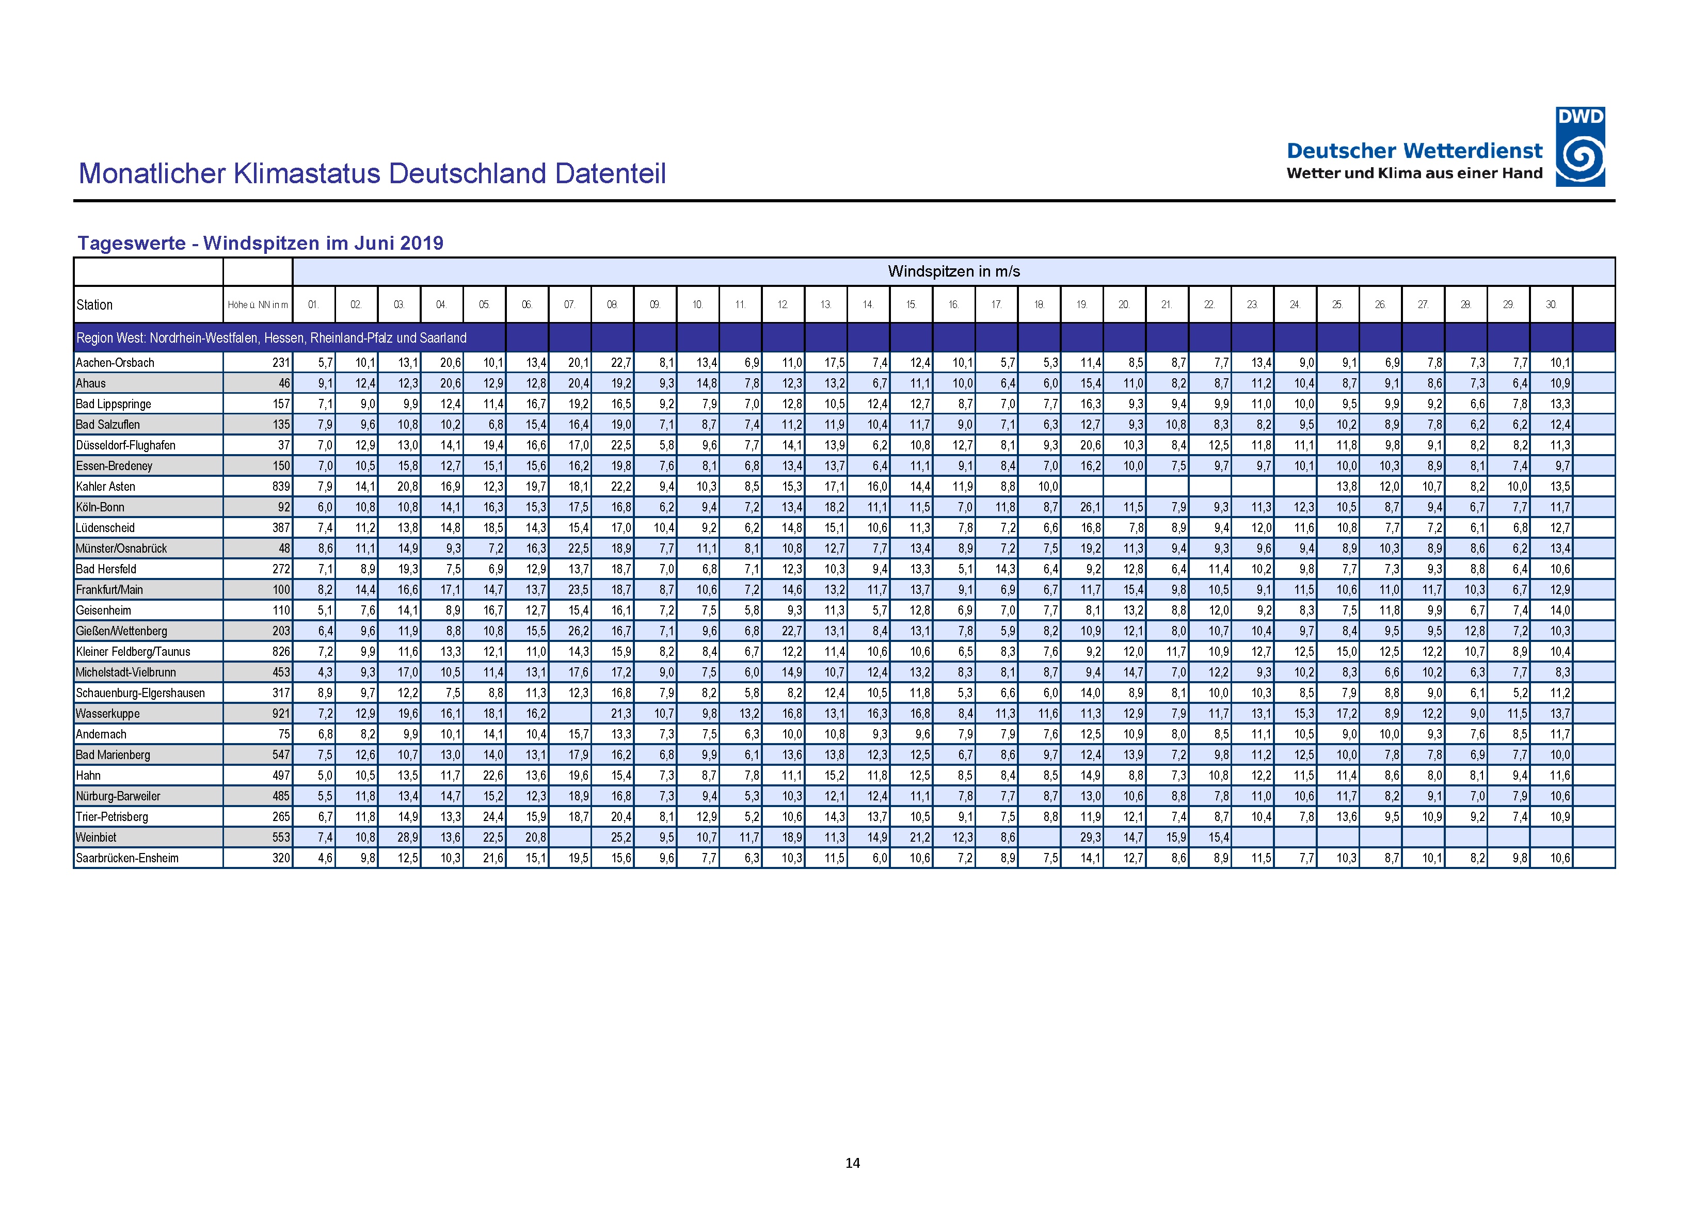Screen dimensions: 1707x1207
Task: Click Gießen/Wettenberg day 07 value 26,2
Action: [579, 631]
